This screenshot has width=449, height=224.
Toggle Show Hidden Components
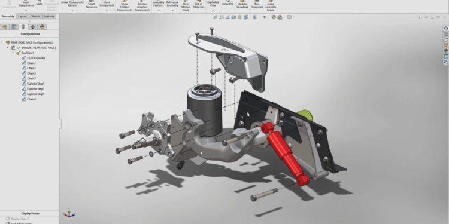[125, 5]
